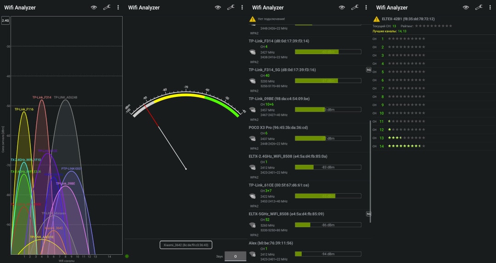Select CH 1 row in channel rating

click(x=434, y=39)
